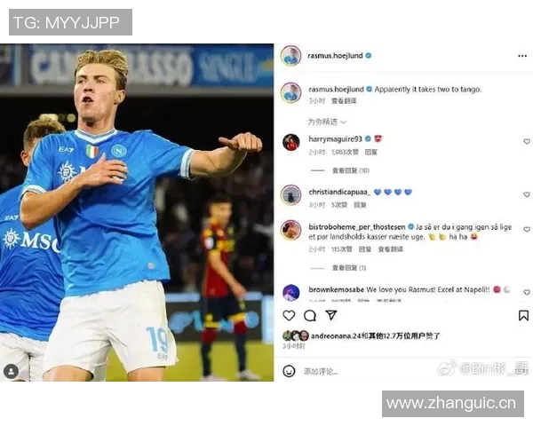Expand the 10 replies under harrymaguire93
Viewport: 533px width, 426px height.
pyautogui.click(x=351, y=170)
